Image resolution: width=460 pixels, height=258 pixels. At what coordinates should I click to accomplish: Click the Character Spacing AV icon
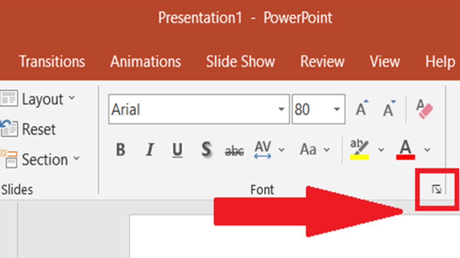(263, 150)
